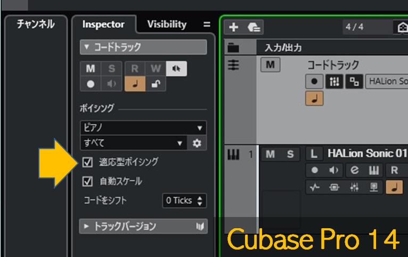
Task: Click the 入力/出力 folder icon
Action: coord(233,47)
